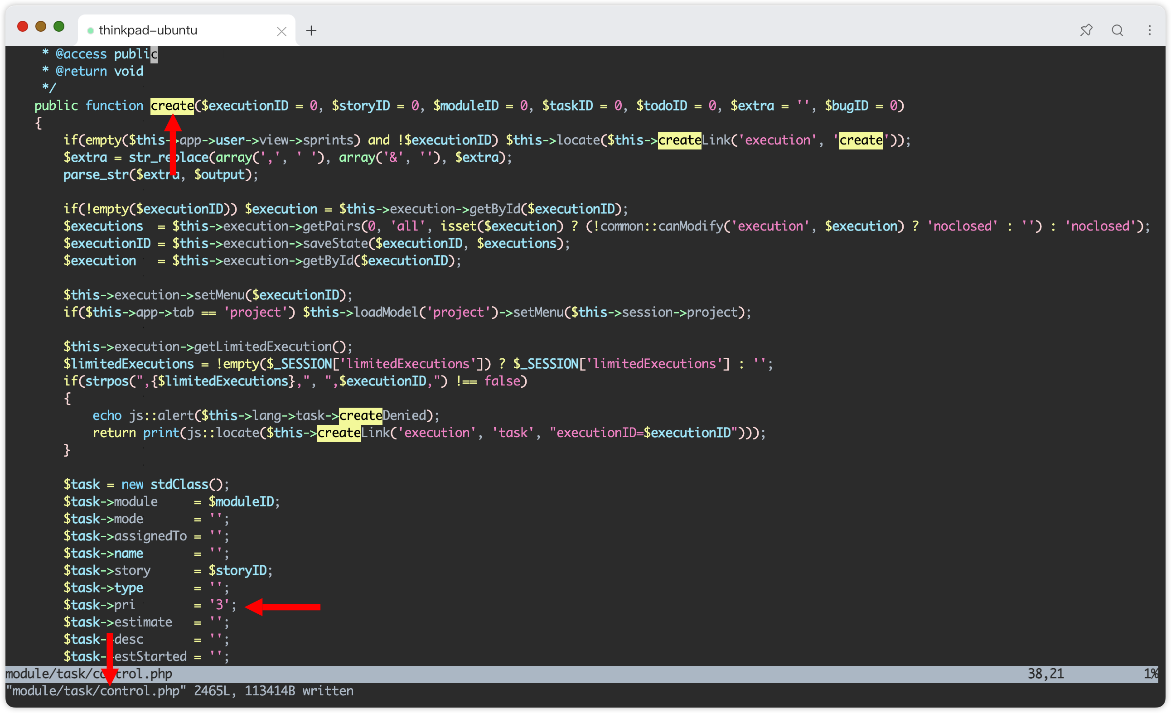
Task: Click the 'noclosed' string at line end
Action: [1100, 226]
